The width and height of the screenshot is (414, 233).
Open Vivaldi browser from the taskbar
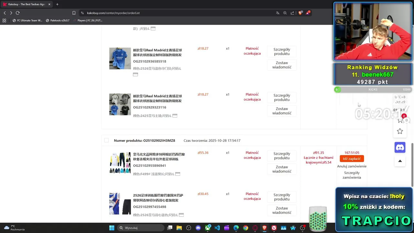click(274, 228)
